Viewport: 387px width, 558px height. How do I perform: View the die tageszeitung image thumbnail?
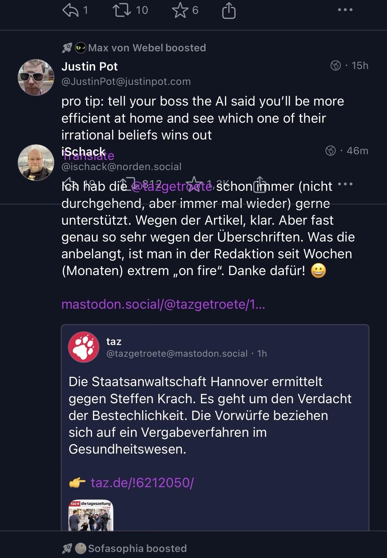91,515
